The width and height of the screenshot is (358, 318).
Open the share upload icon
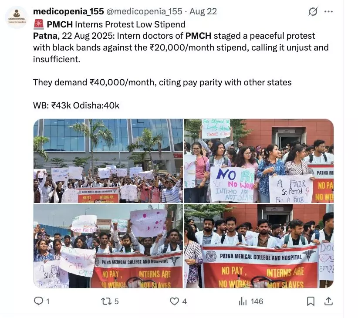tap(328, 301)
